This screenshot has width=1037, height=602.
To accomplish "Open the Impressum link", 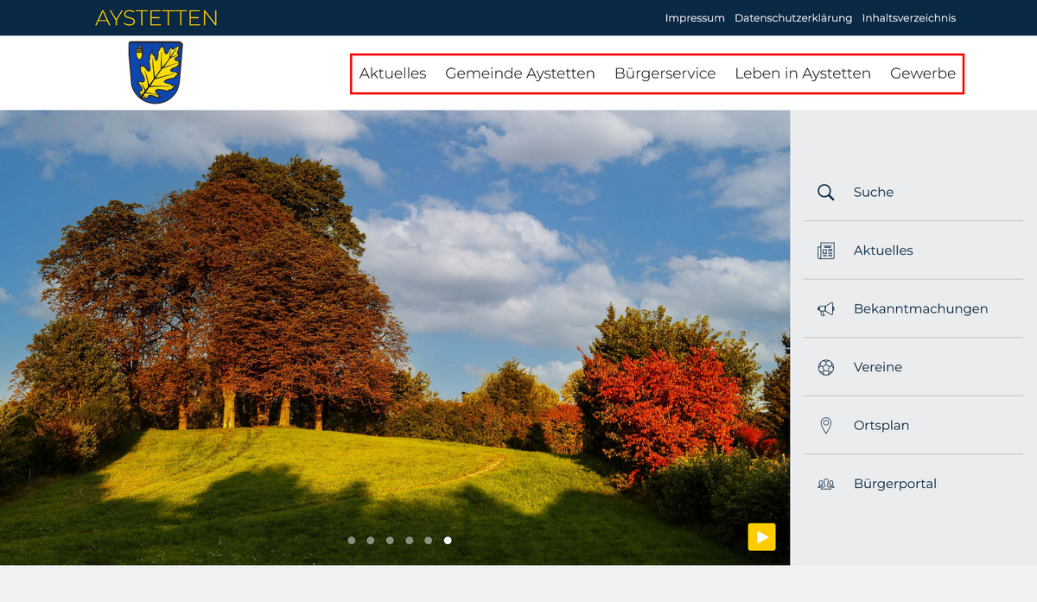I will (695, 18).
